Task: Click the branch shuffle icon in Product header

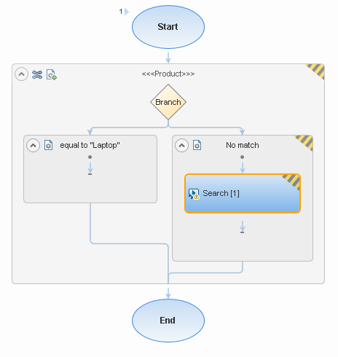Action: click(37, 74)
